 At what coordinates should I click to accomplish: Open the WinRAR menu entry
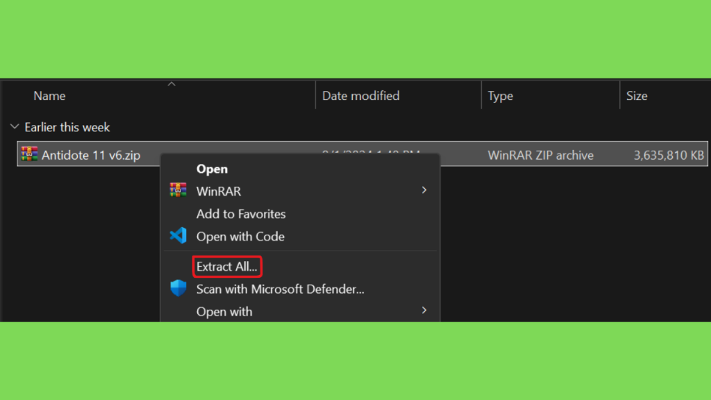(x=219, y=191)
